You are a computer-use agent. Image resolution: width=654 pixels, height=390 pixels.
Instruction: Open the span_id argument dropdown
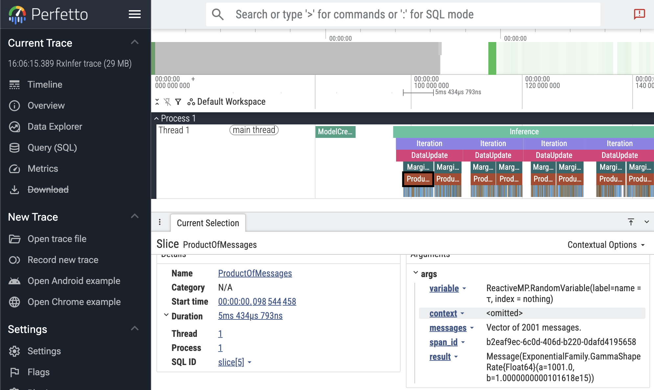pos(463,342)
